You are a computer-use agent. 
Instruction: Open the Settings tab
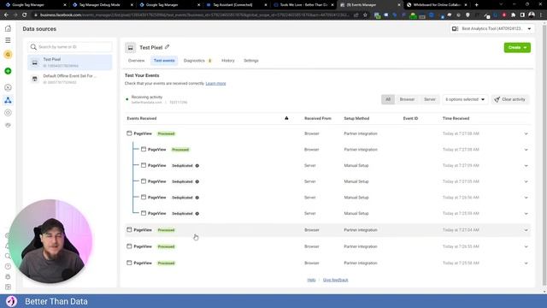click(x=250, y=61)
